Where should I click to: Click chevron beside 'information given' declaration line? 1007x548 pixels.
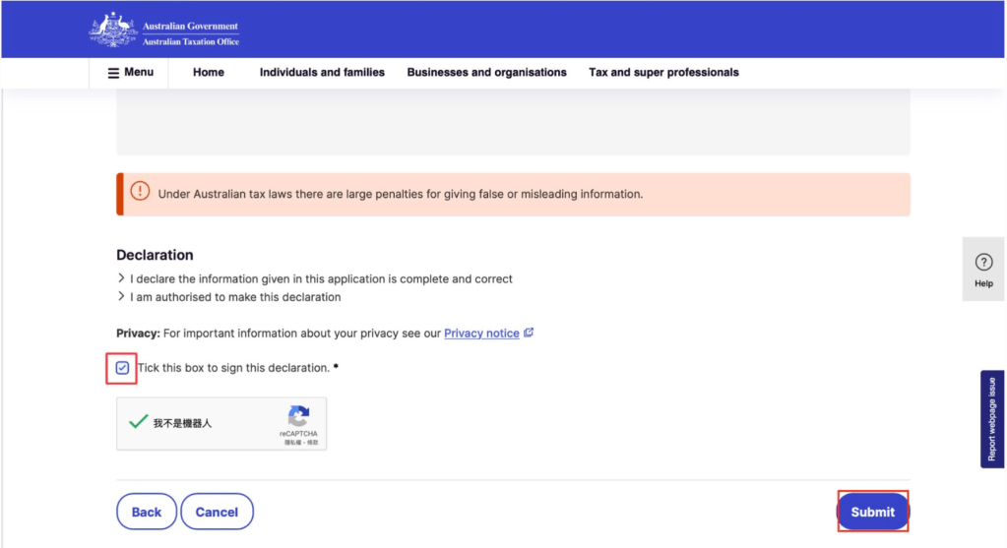(x=121, y=278)
